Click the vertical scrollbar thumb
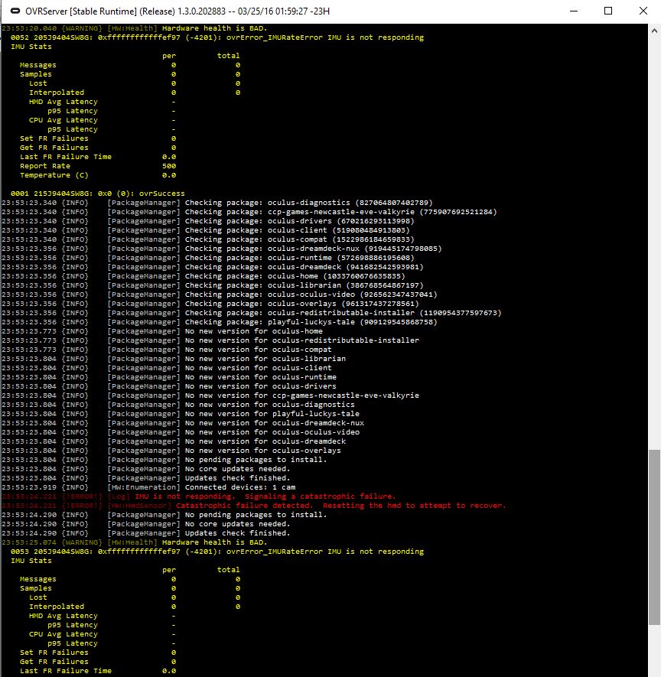 point(654,537)
